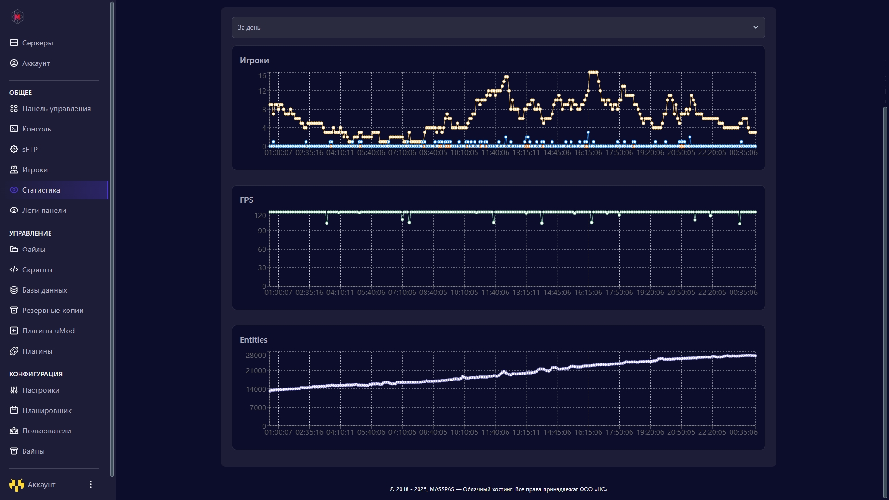Image resolution: width=889 pixels, height=500 pixels.
Task: Open account three-dots menu
Action: click(91, 484)
